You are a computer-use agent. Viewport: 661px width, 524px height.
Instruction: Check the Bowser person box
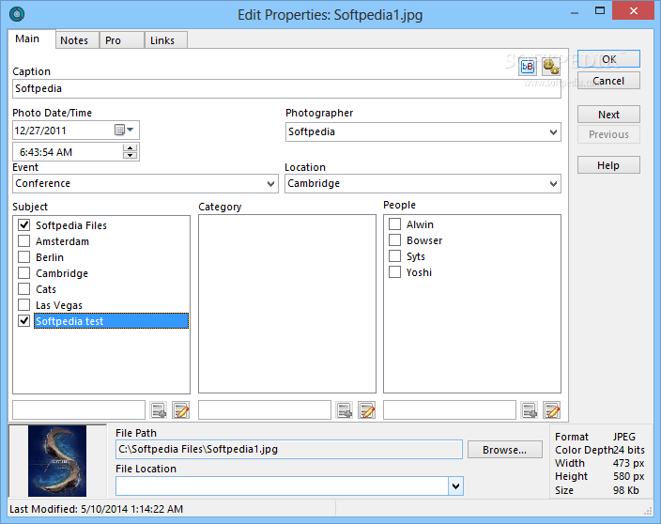click(394, 240)
